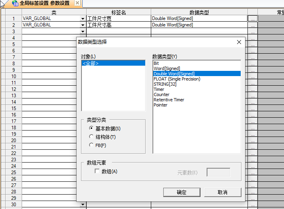Screen dimensions: 284x209
Task: Choose FLOAT (Single Precision) data type
Action: [x=177, y=79]
